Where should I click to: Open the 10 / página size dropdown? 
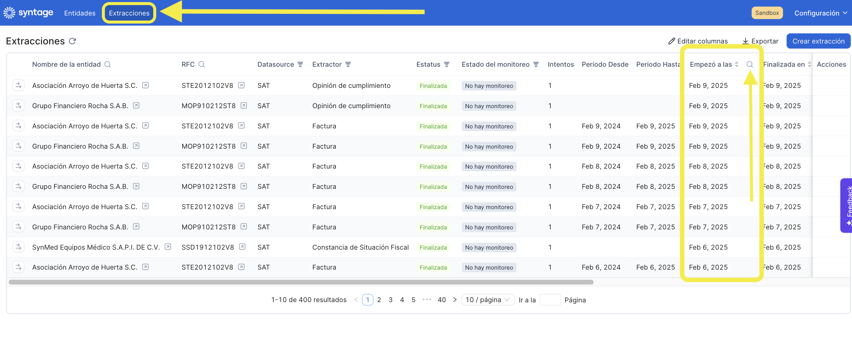(x=488, y=300)
